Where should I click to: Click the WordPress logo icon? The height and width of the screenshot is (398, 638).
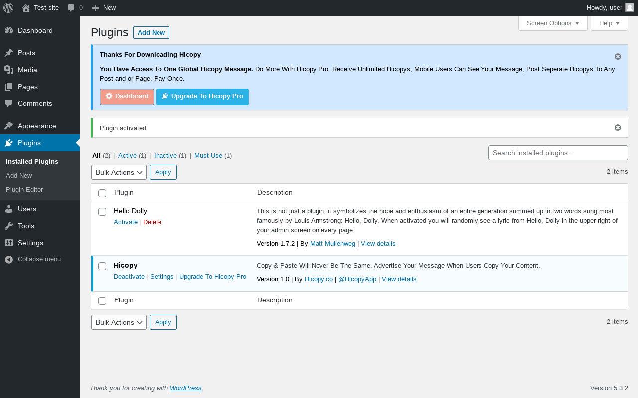click(x=8, y=8)
